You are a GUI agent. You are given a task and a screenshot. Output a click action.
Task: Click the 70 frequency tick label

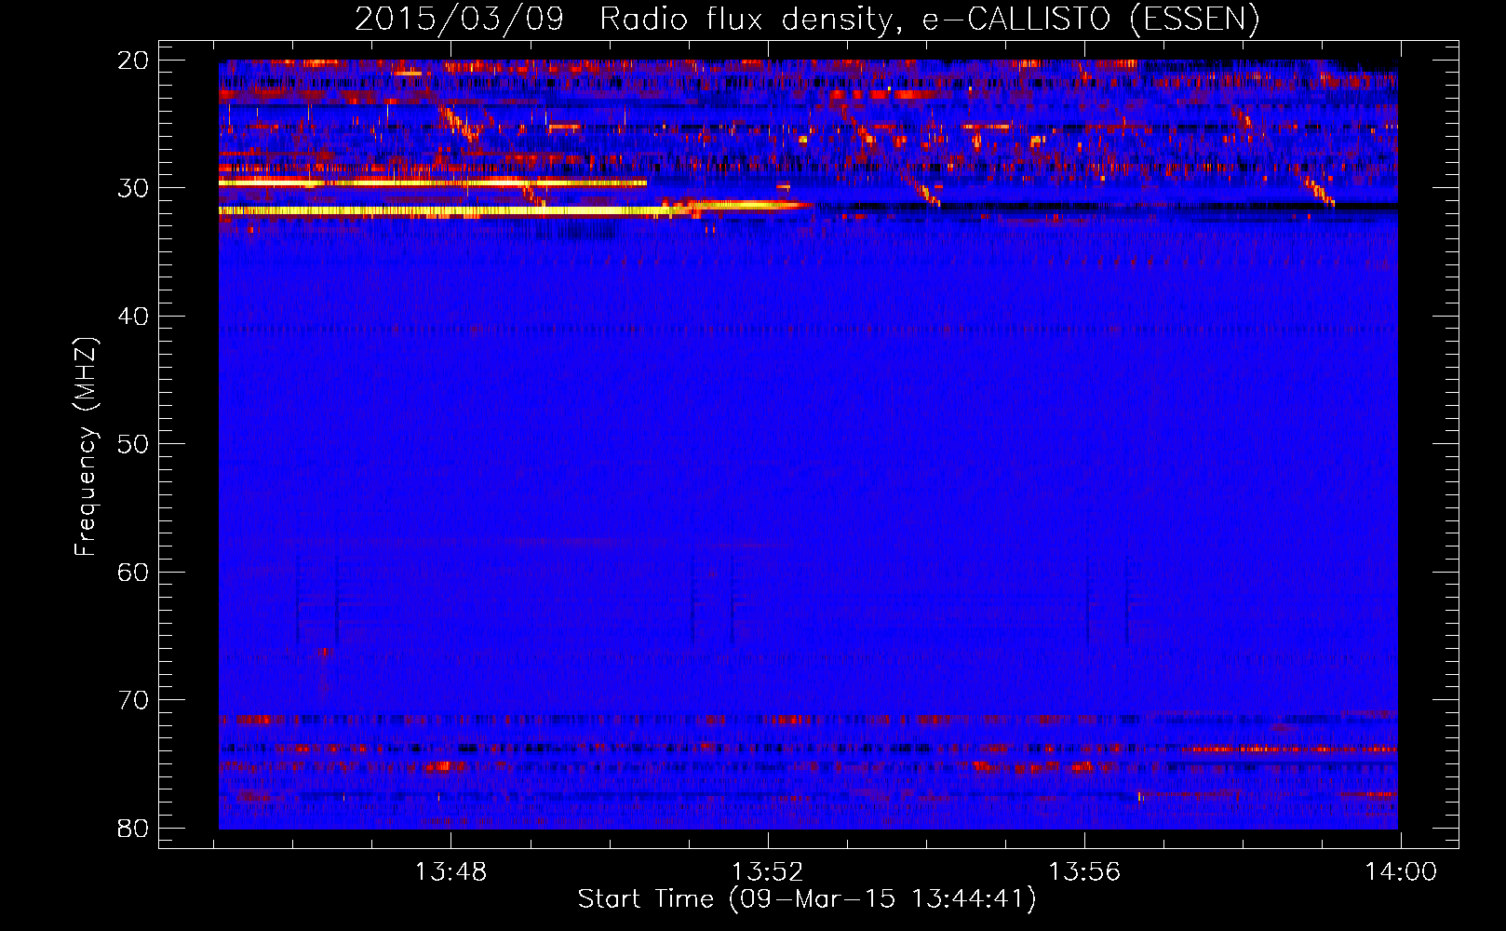coord(133,700)
